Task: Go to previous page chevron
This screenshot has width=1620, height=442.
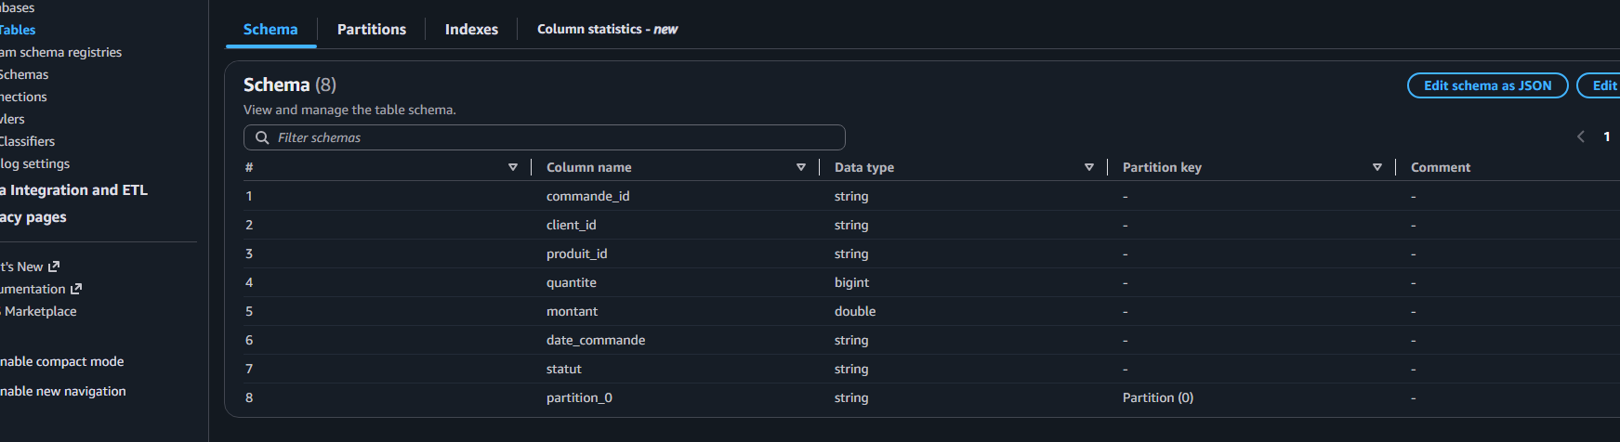Action: click(x=1580, y=136)
